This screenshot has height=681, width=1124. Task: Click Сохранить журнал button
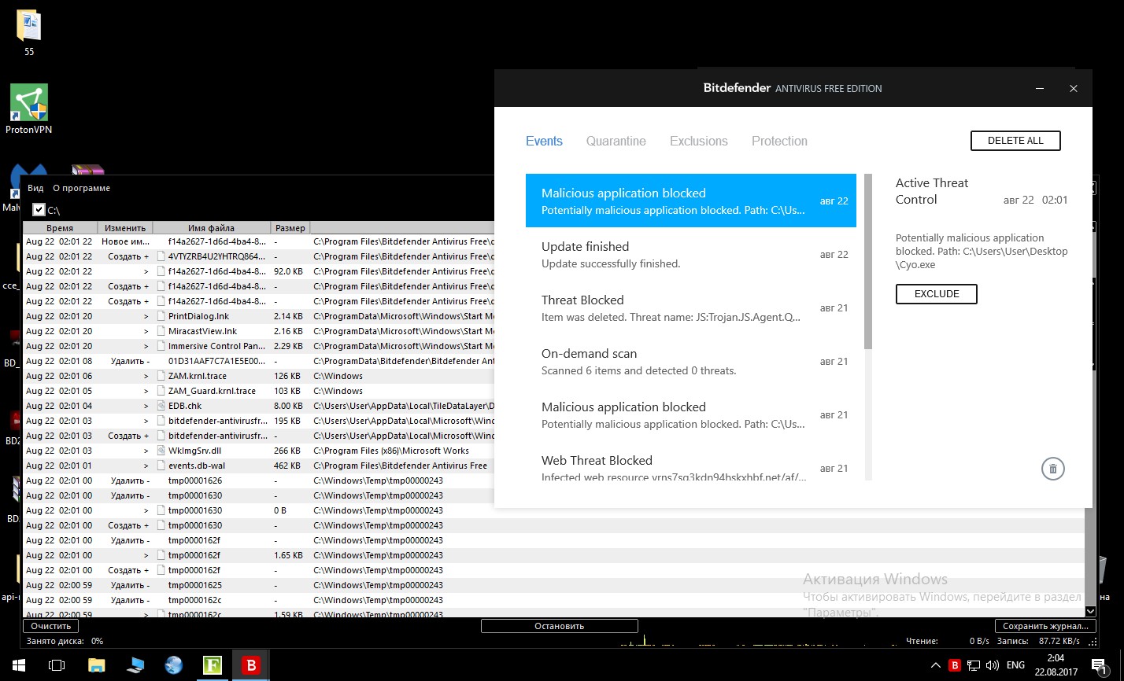click(x=1045, y=626)
